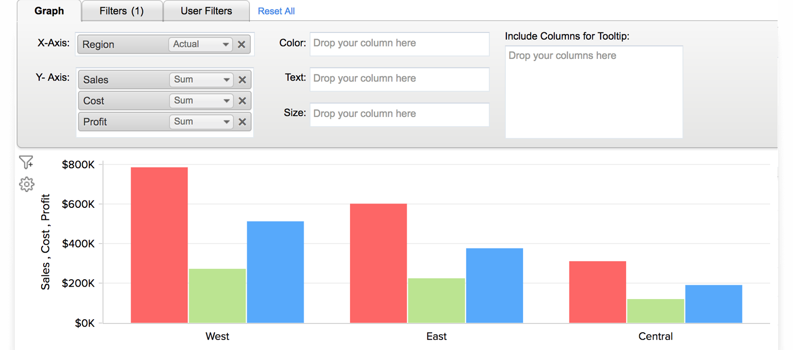Click the Size column drop field
The height and width of the screenshot is (350, 793).
point(399,114)
